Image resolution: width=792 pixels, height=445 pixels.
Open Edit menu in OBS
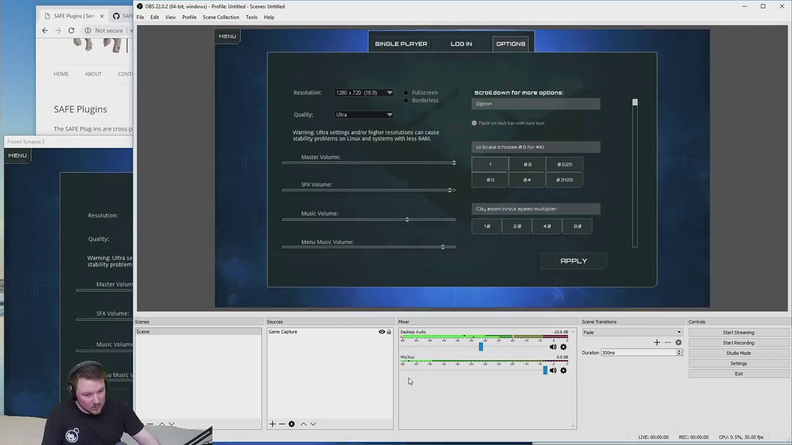pyautogui.click(x=155, y=17)
